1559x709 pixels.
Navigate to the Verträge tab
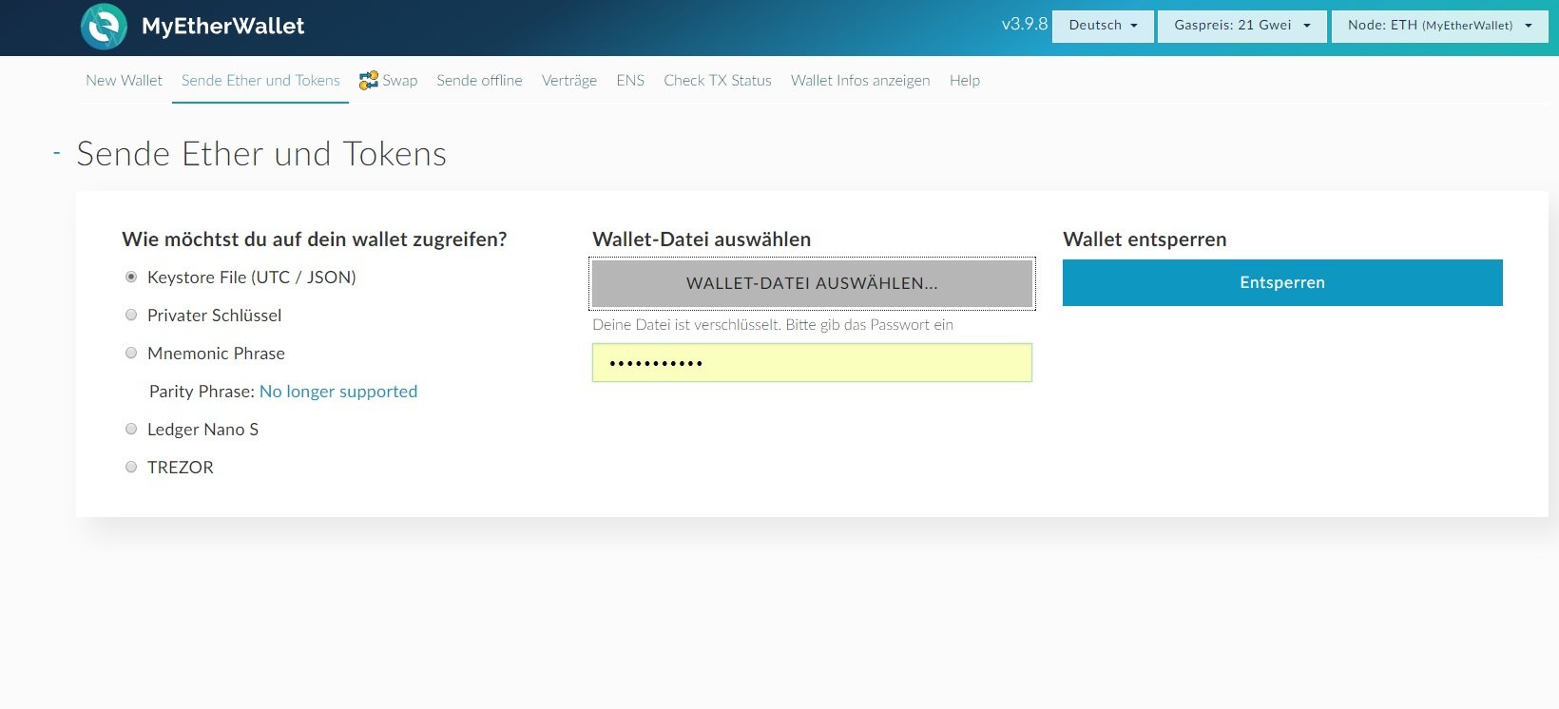click(x=569, y=81)
